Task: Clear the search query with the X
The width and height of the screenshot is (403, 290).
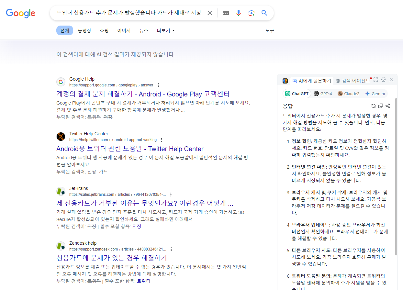Action: coord(210,13)
